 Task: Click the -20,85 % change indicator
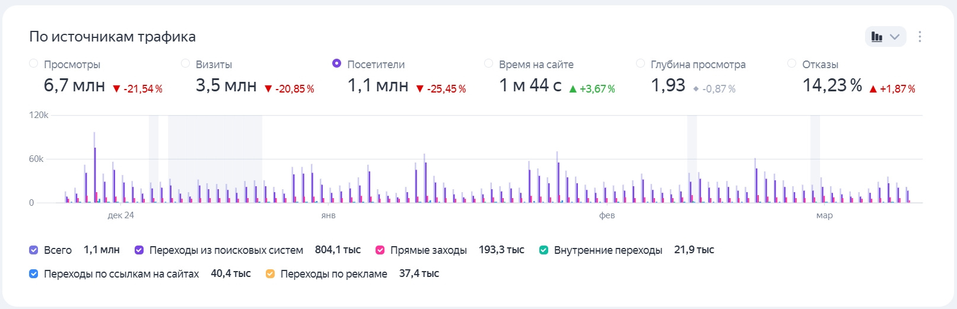pos(289,89)
